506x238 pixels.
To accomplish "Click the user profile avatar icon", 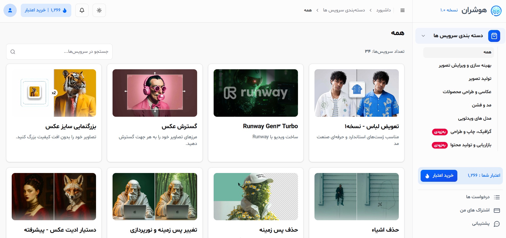I will click(10, 10).
